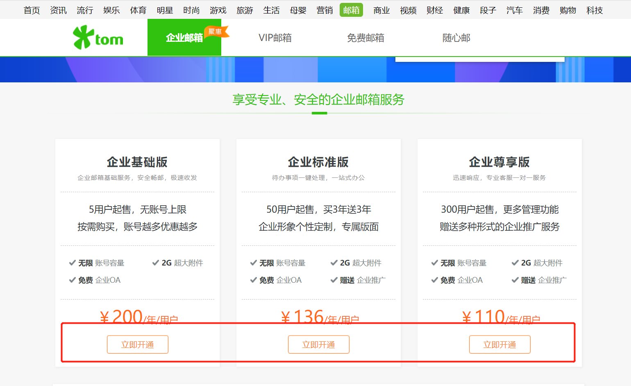Click checkmark beside 赠送 企业推广 in 企业标准版

[x=334, y=280]
